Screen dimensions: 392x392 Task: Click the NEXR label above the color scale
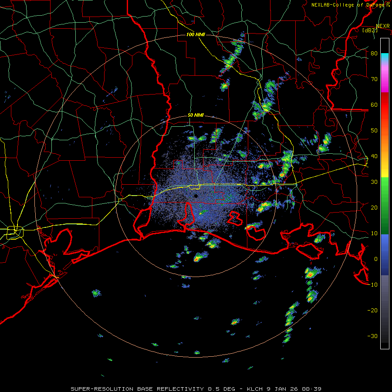383,26
